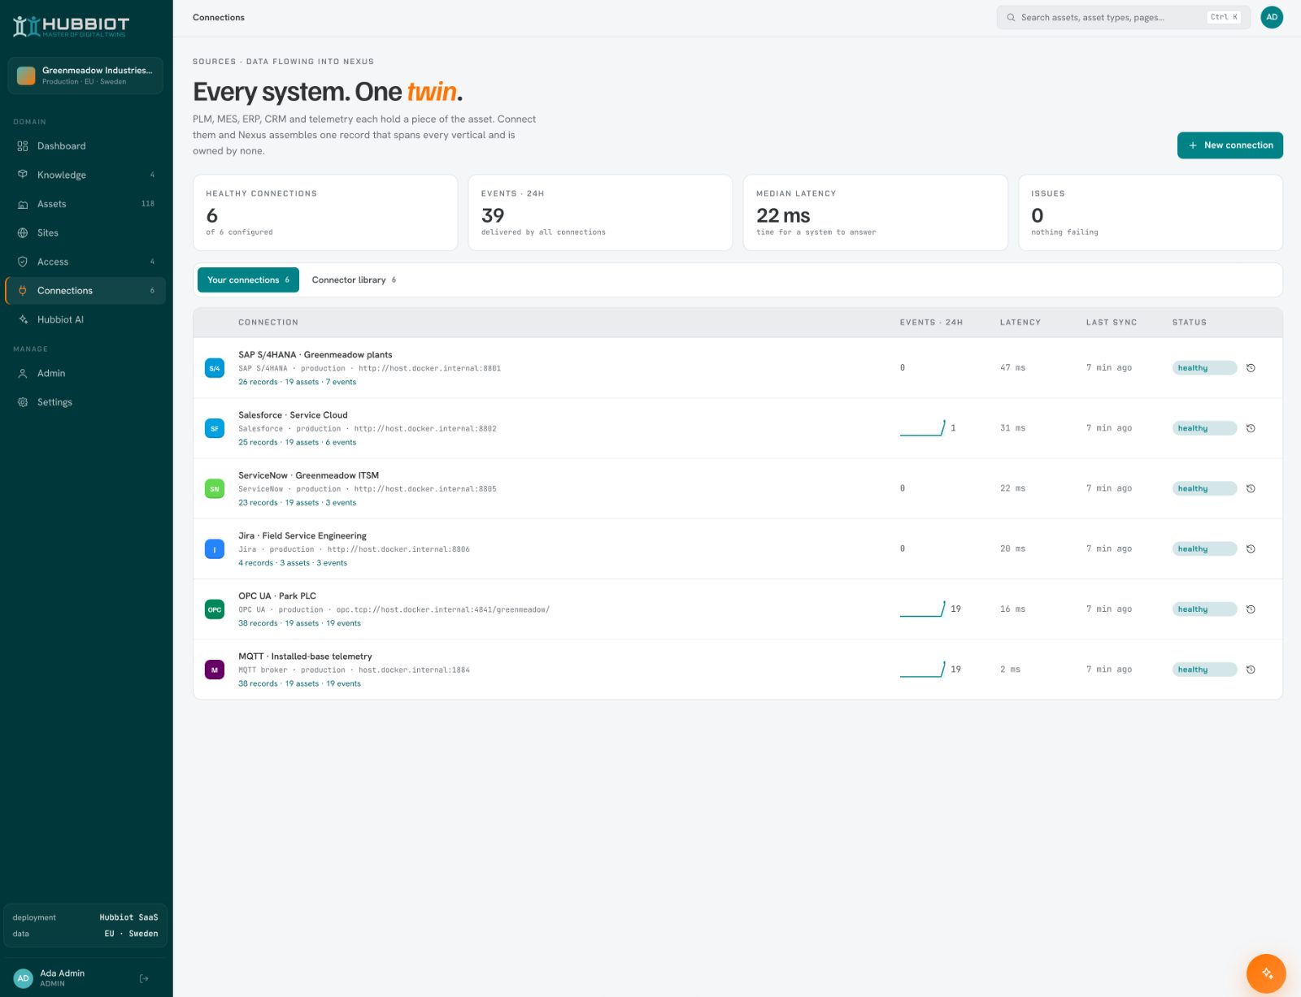Click the healthy status badge on the Jira row

click(1204, 549)
